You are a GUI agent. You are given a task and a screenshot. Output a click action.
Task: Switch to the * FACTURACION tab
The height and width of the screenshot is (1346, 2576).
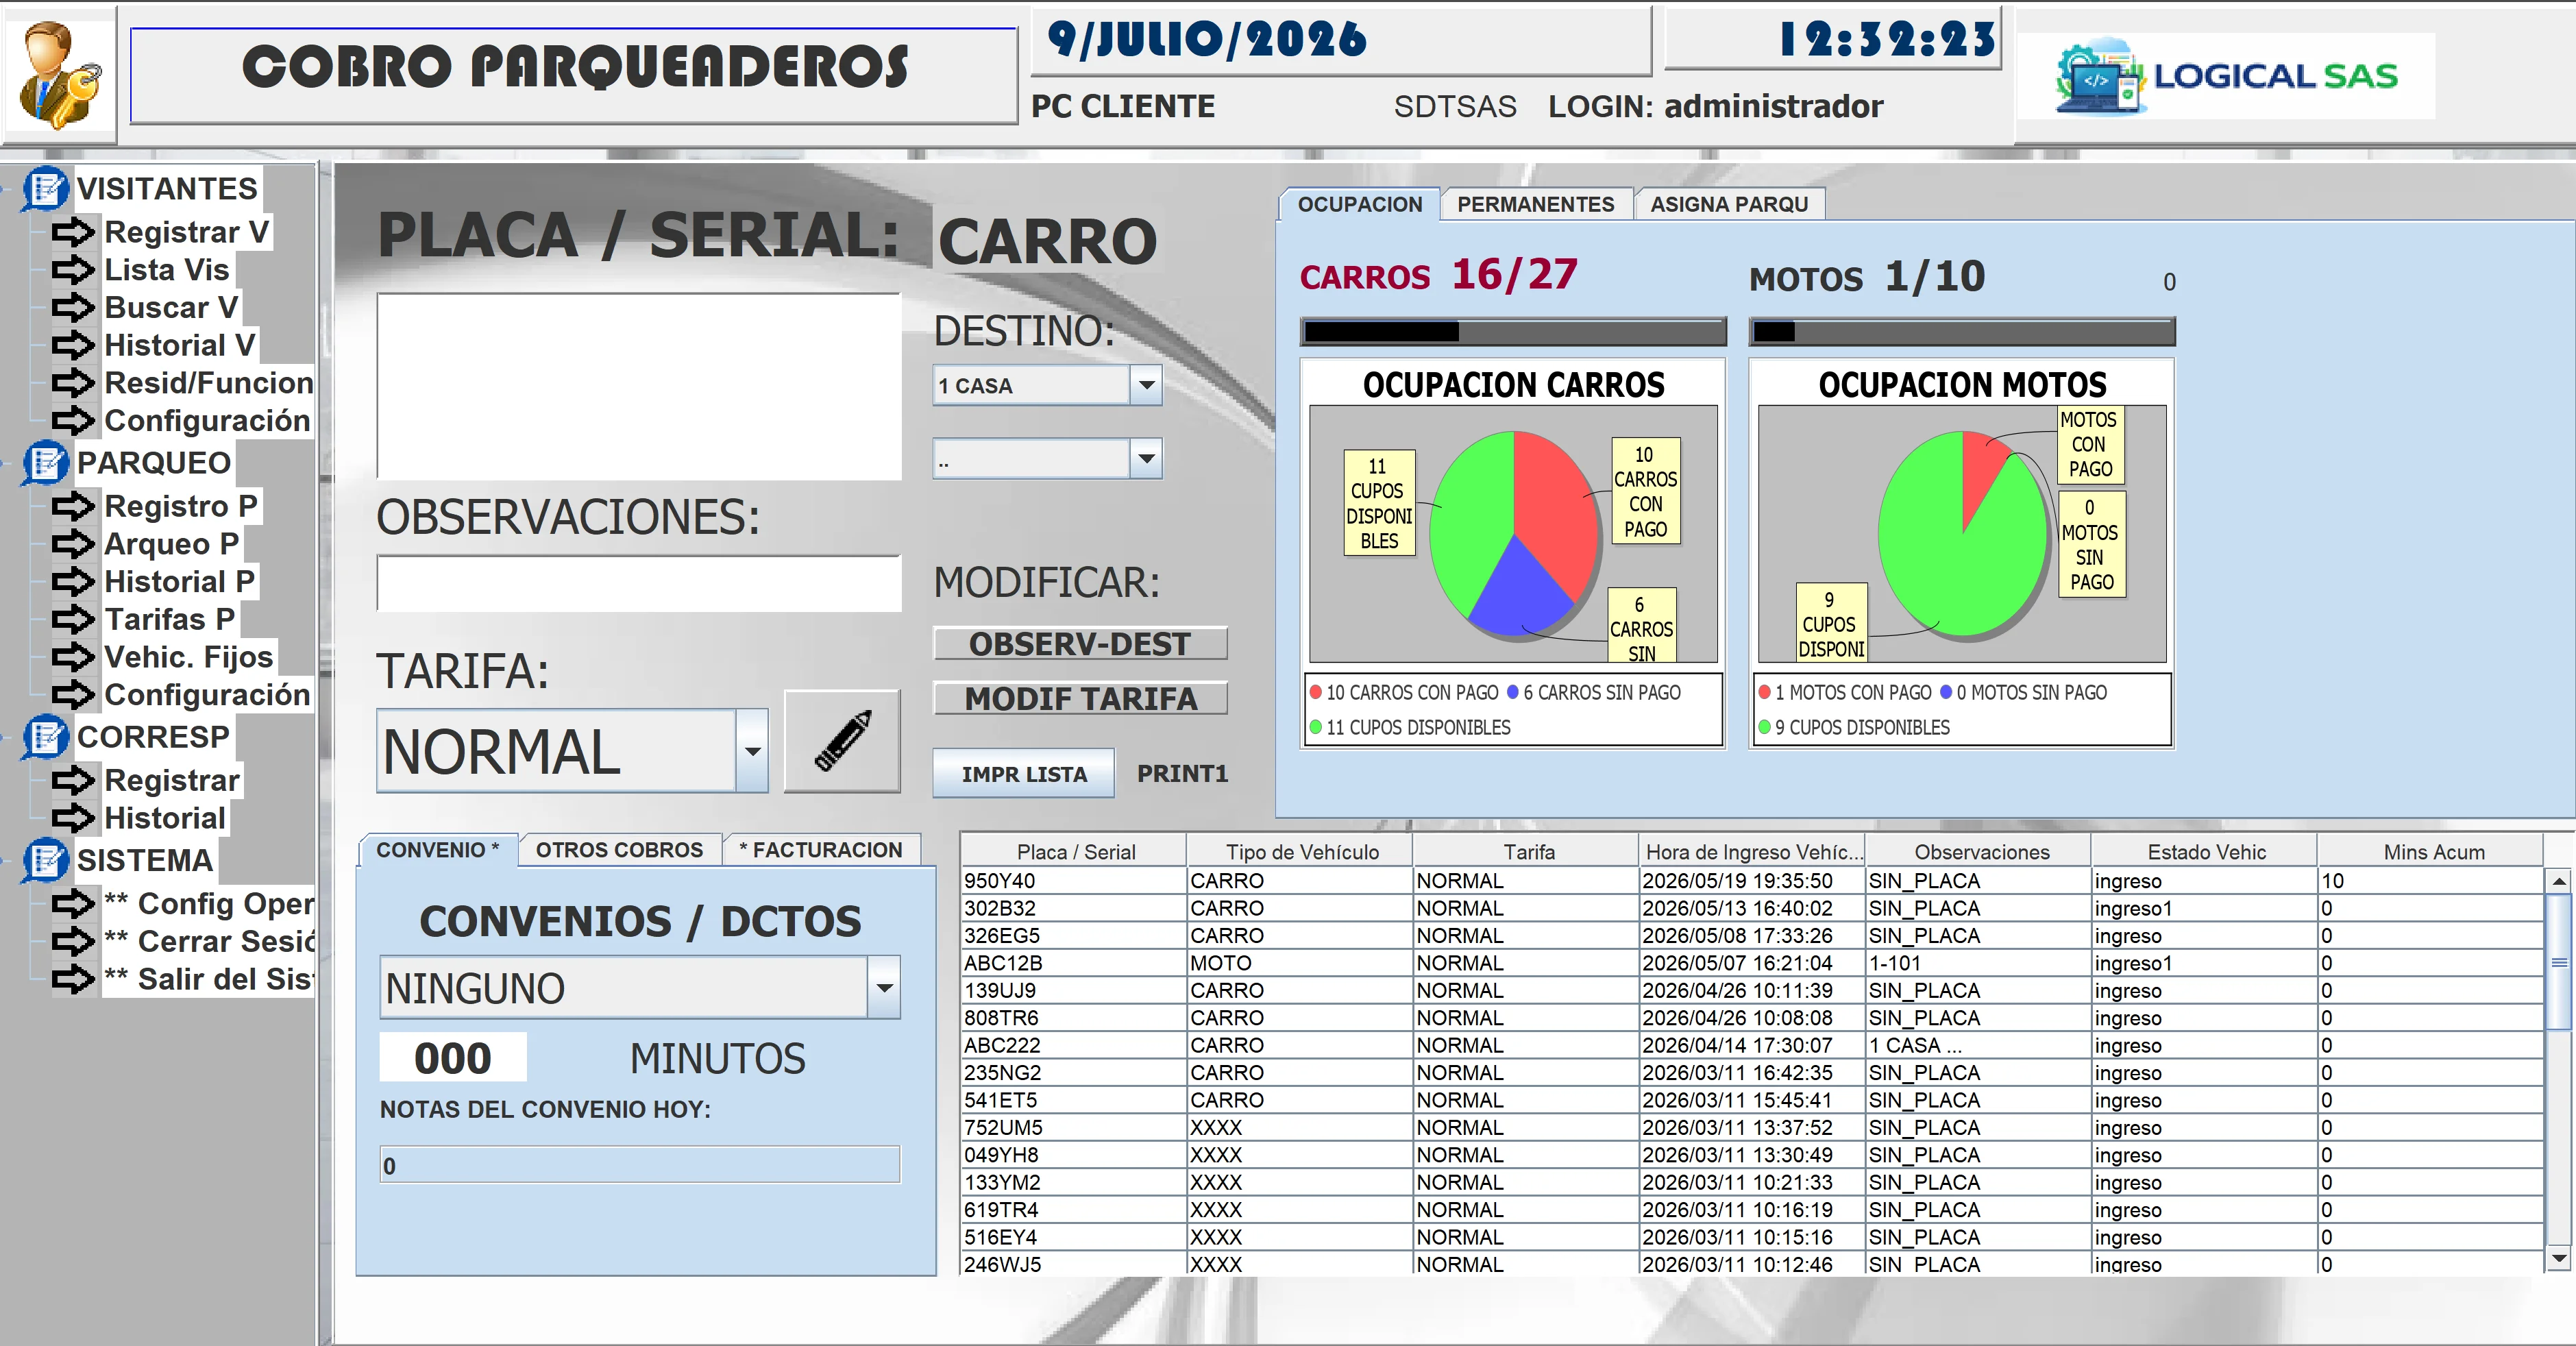click(x=820, y=850)
